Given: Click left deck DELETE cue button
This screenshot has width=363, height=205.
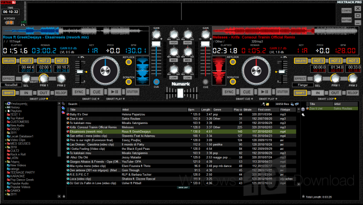Looking at the screenshot, I should coord(9,61).
